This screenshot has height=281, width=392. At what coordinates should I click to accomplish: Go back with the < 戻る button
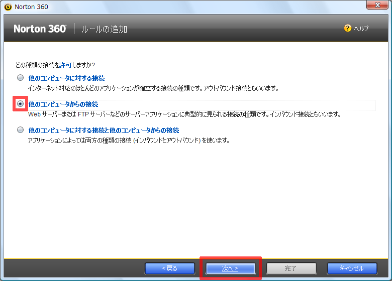click(170, 268)
